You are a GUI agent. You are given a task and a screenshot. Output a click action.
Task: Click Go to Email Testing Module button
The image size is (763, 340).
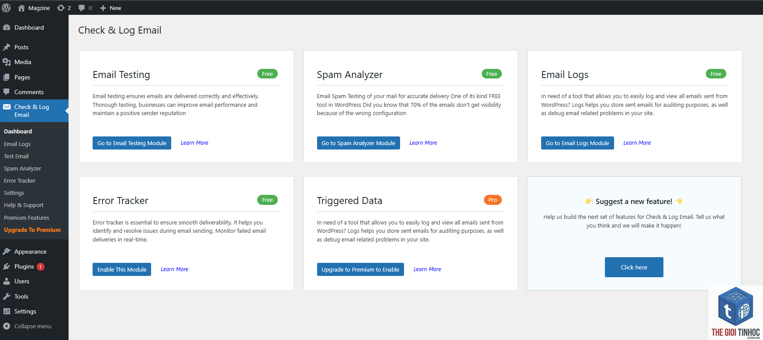[x=132, y=143]
